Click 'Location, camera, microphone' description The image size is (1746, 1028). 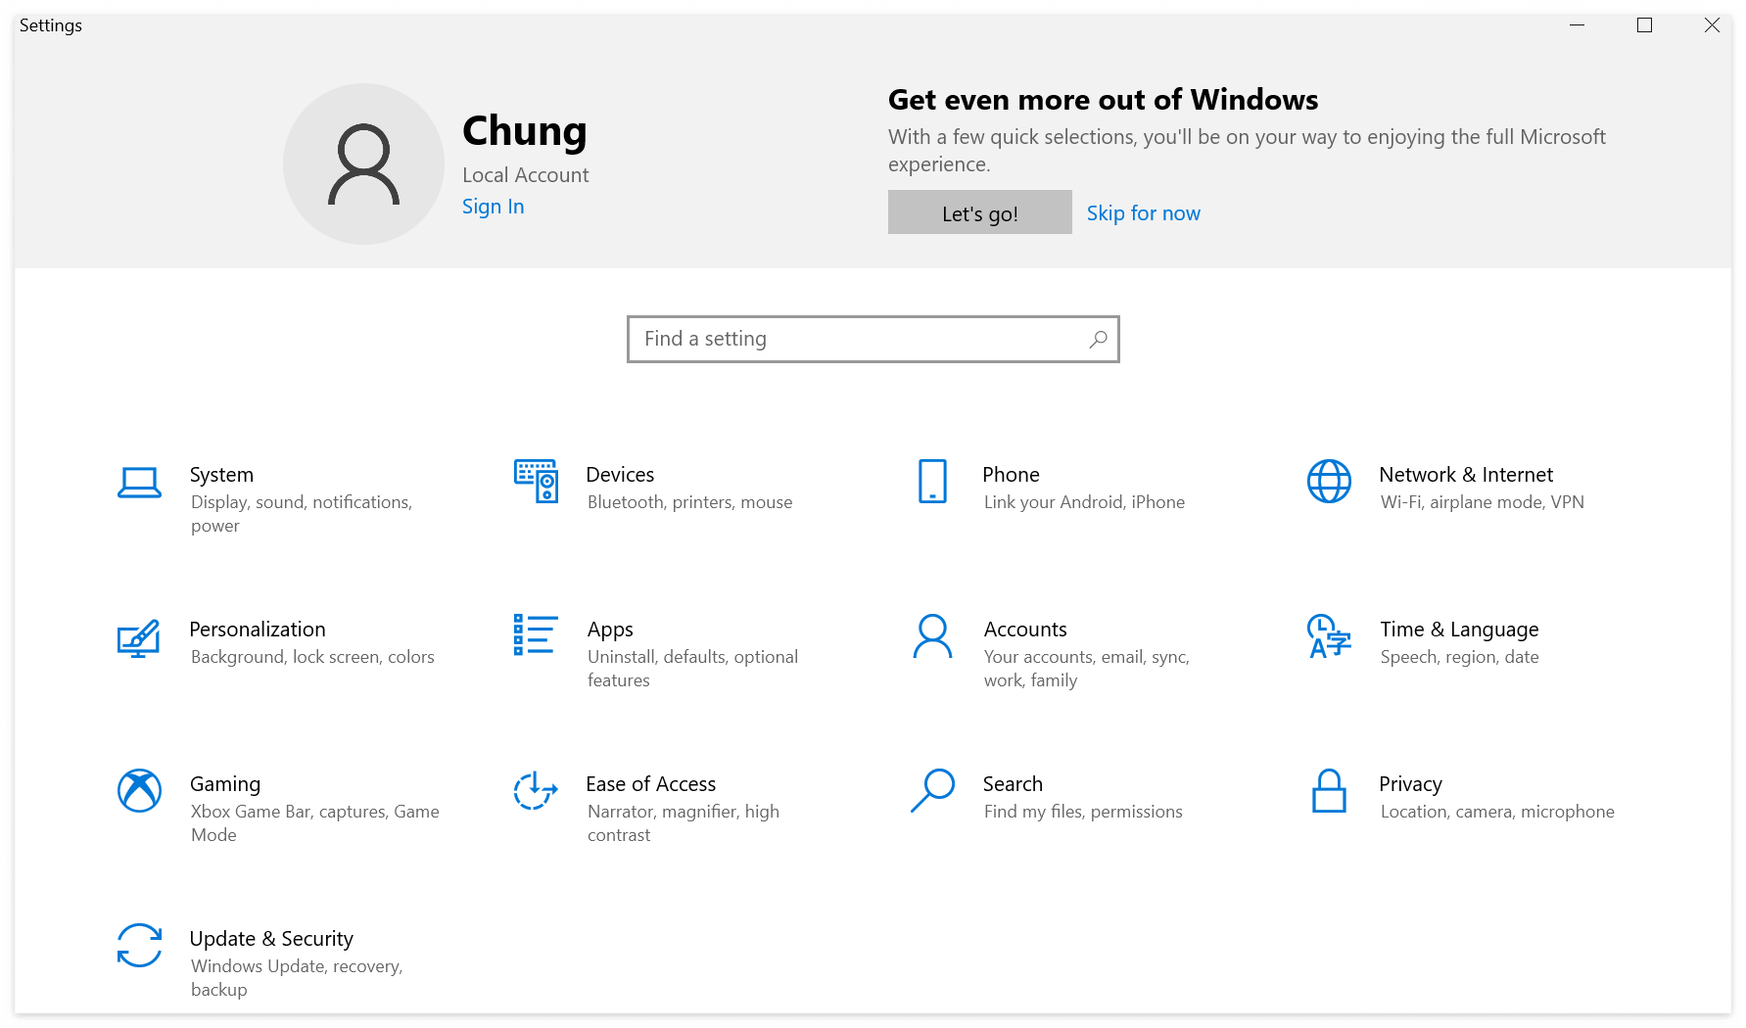point(1497,812)
